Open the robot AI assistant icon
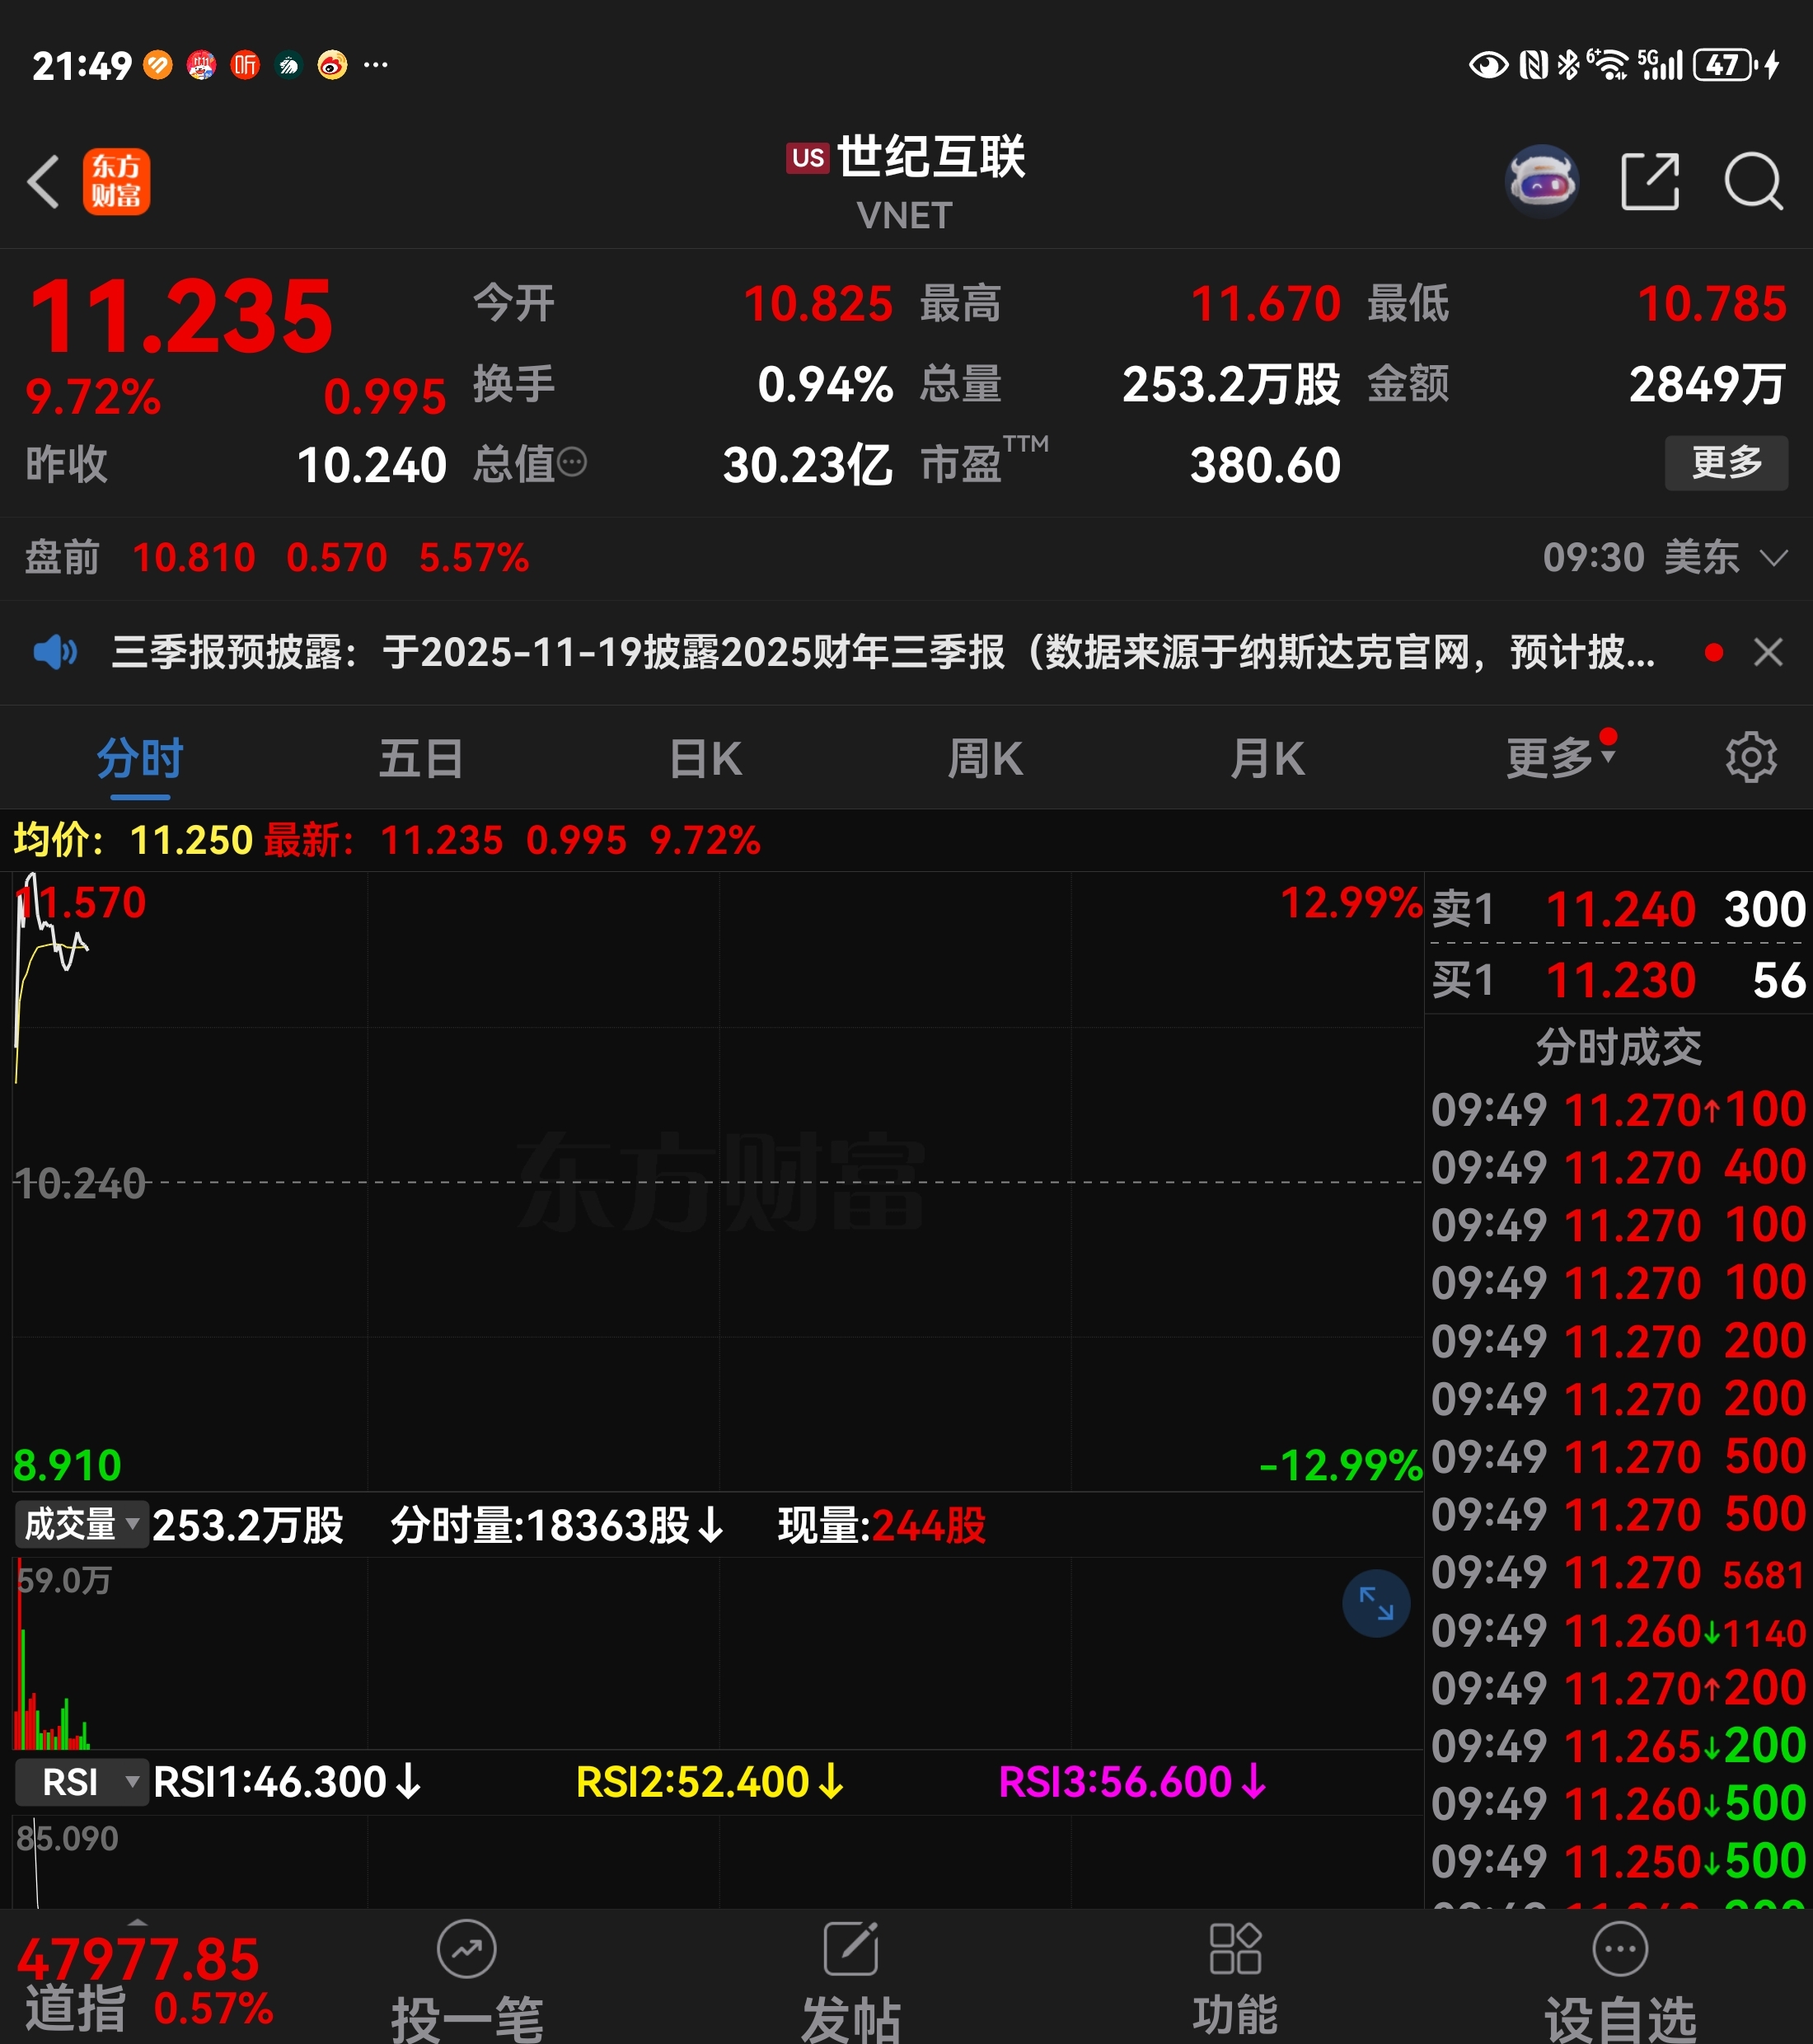The image size is (1813, 2044). pyautogui.click(x=1541, y=182)
